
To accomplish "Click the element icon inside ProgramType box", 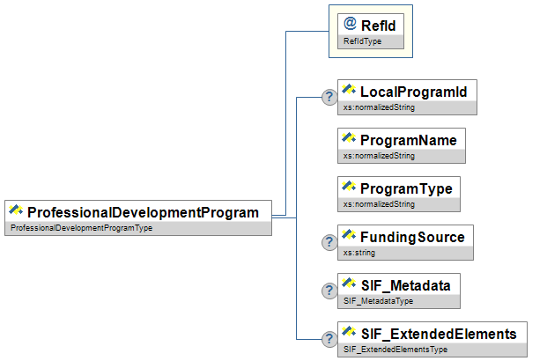I will tap(349, 188).
